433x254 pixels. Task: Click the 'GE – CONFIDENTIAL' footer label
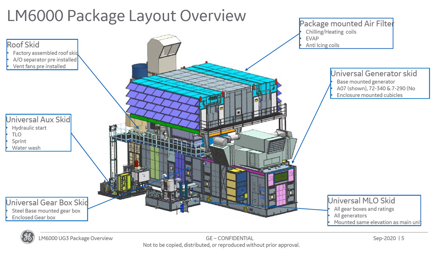[x=229, y=238]
